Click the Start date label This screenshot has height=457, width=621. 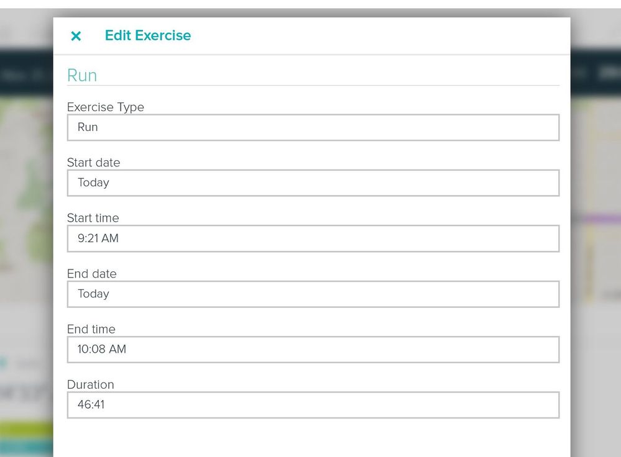pos(94,163)
